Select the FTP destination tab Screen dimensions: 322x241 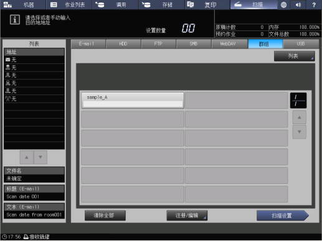[x=158, y=44]
